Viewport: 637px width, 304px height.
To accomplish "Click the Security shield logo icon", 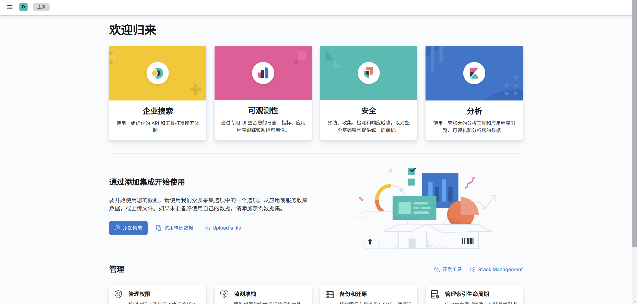I will tap(369, 73).
